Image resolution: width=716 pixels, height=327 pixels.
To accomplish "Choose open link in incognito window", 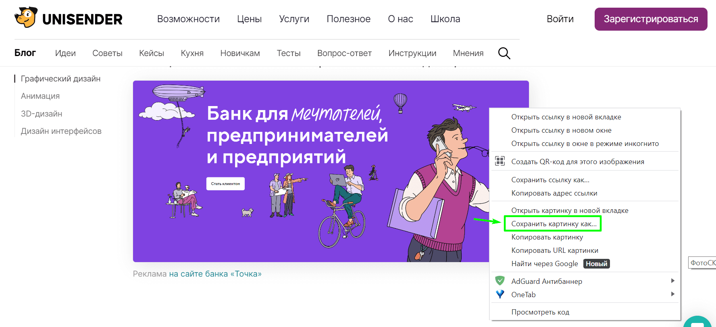I will tap(585, 144).
